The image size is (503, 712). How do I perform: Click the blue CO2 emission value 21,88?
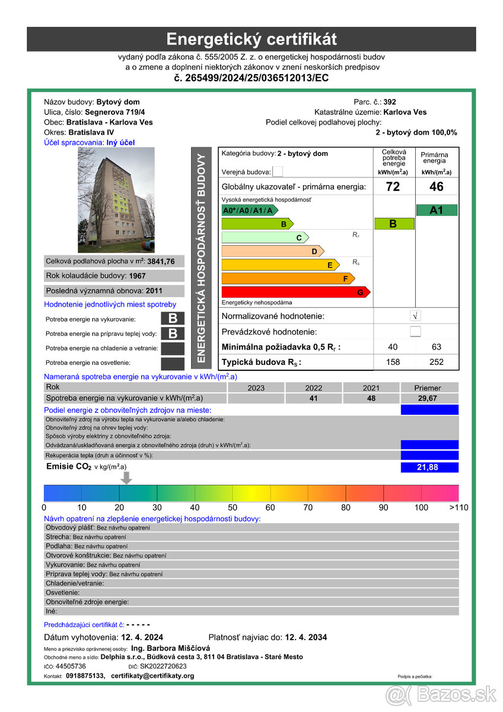coord(429,468)
